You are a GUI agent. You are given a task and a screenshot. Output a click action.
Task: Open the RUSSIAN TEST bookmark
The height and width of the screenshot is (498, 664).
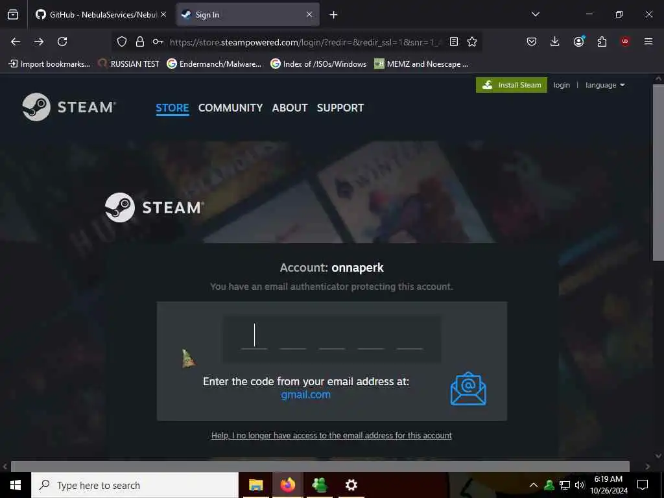(x=129, y=64)
